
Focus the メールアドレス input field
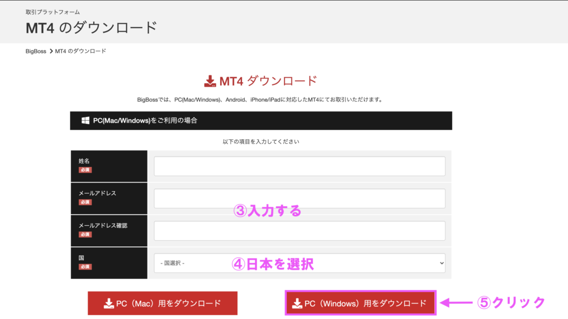tap(300, 198)
